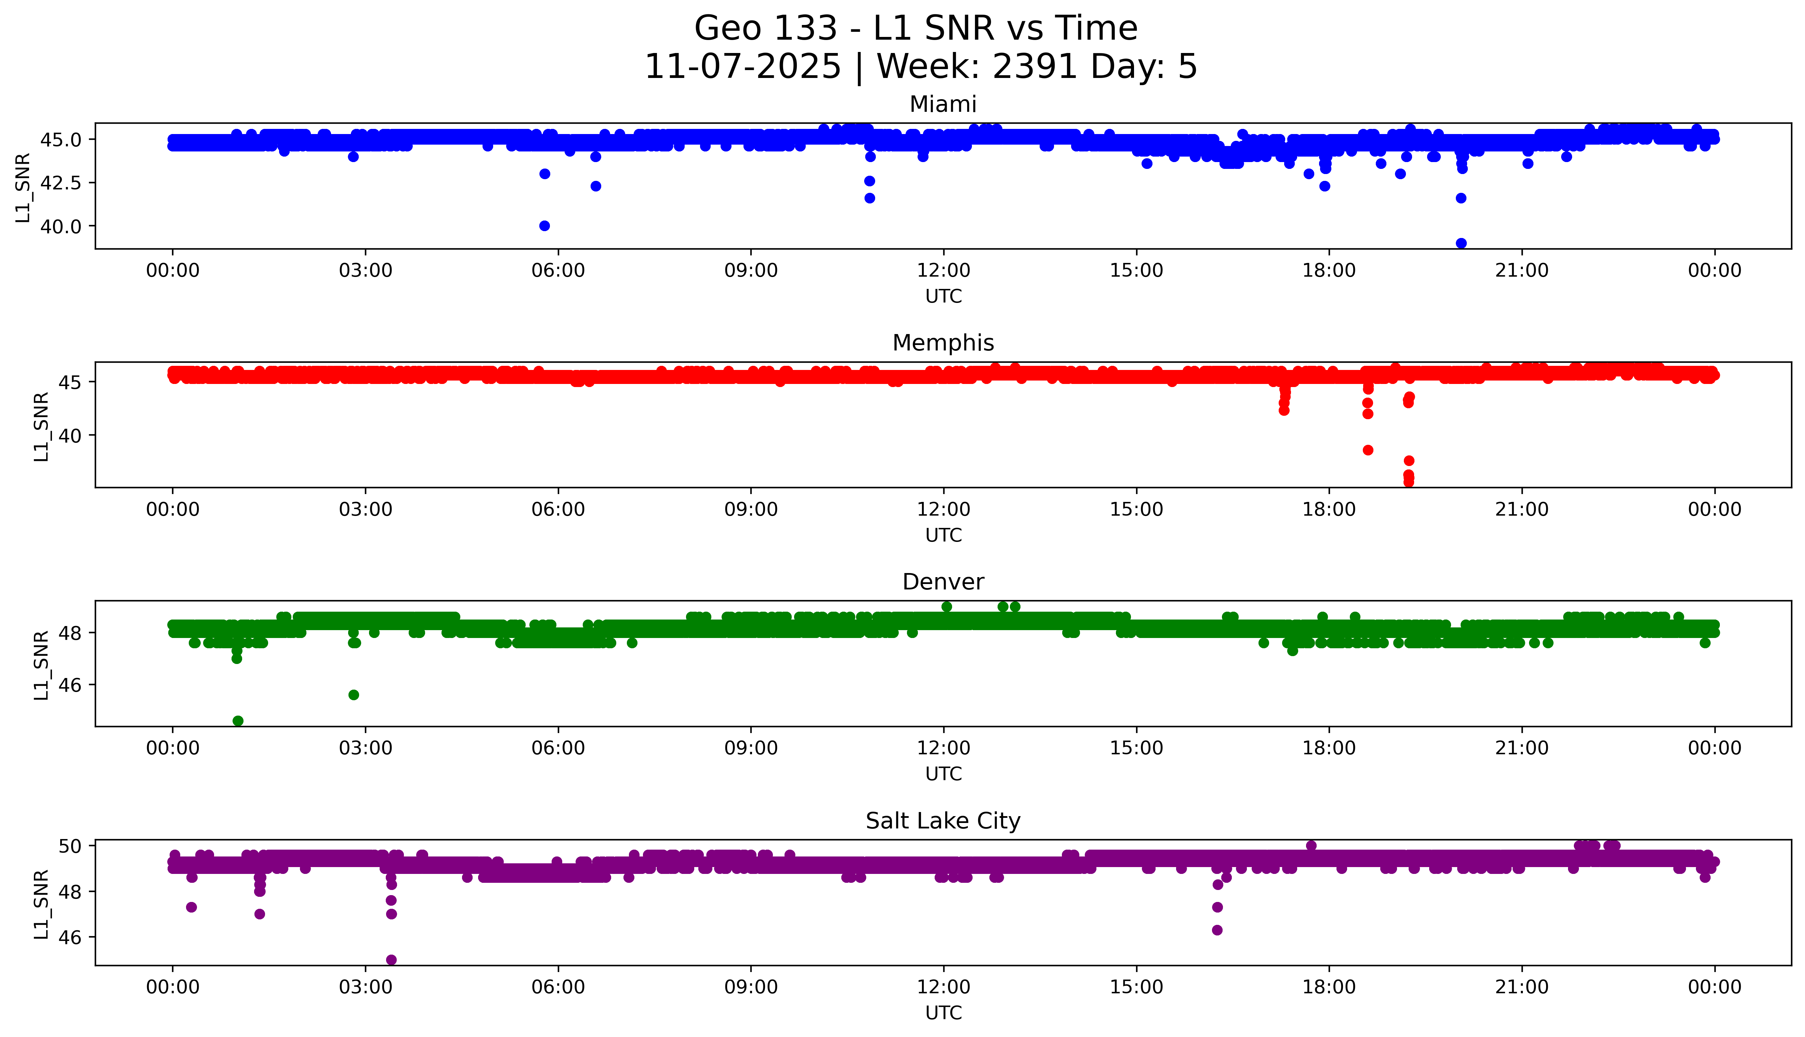Select the blue Miami point at 40.0 near 06:00
The image size is (1805, 1037).
point(544,226)
